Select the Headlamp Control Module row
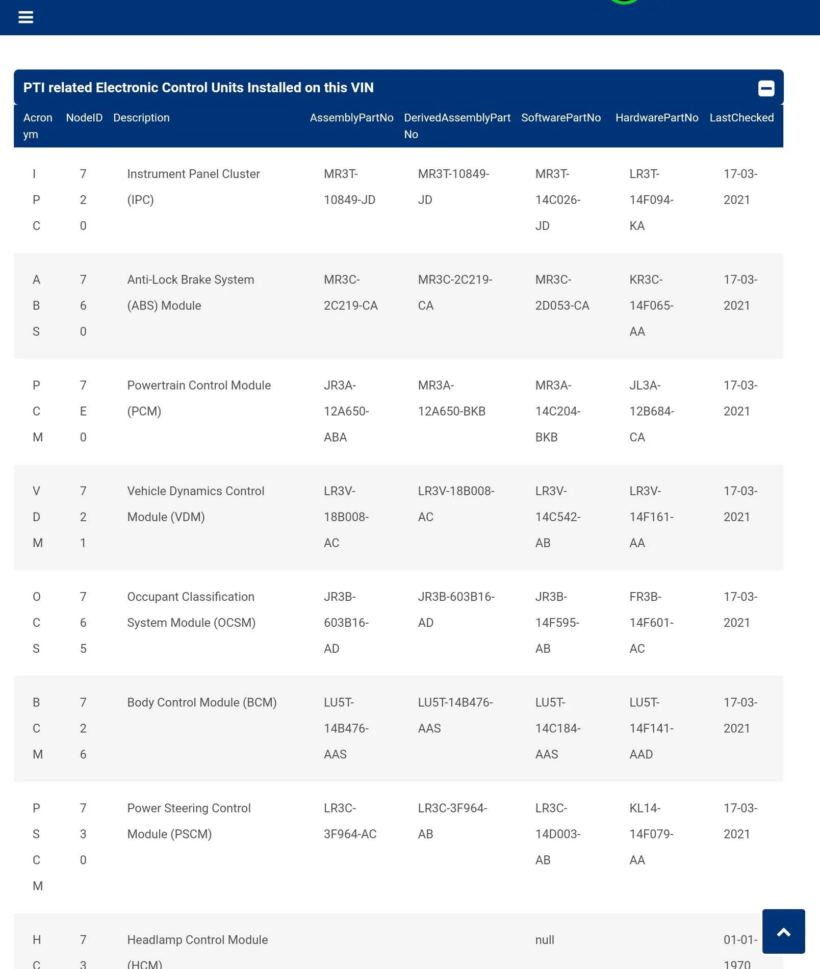This screenshot has height=969, width=820. [398, 941]
